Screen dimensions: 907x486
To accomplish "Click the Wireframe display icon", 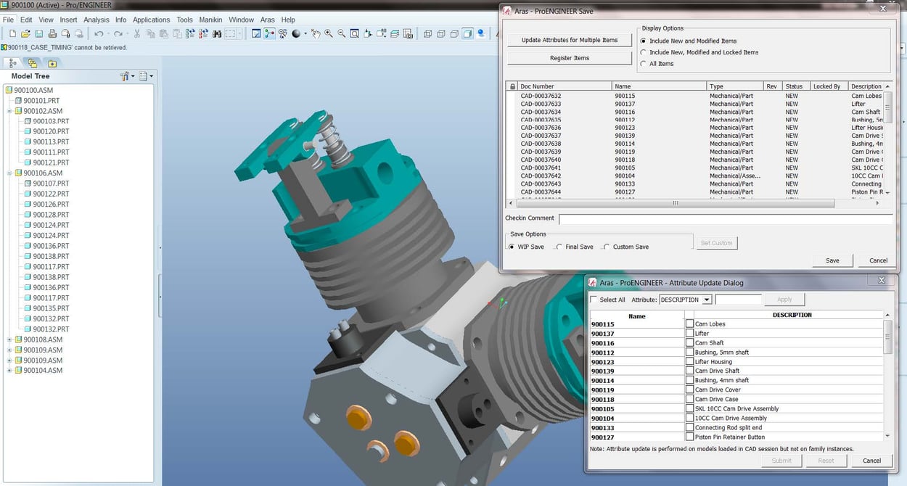I will [x=427, y=33].
